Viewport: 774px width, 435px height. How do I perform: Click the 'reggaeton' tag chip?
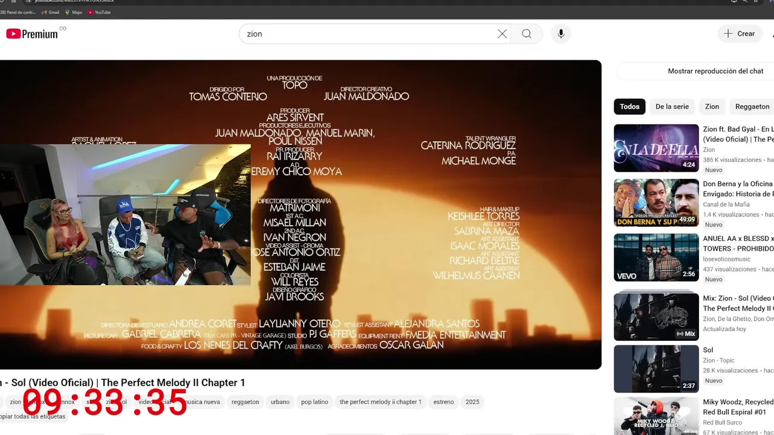pos(245,402)
